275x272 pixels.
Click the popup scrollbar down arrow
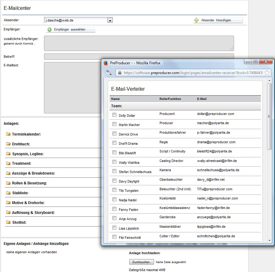269,240
